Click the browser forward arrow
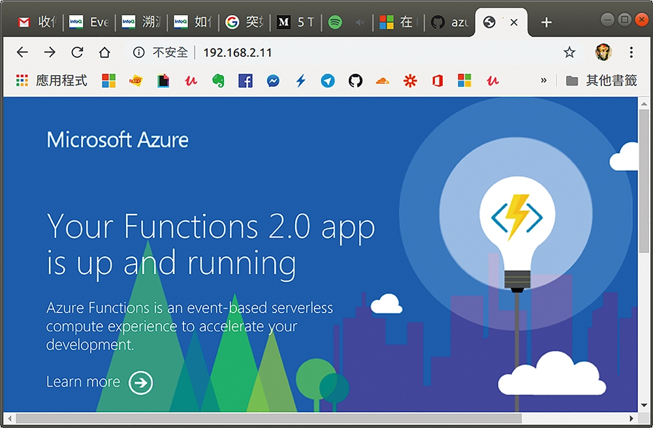653x428 pixels. tap(50, 52)
